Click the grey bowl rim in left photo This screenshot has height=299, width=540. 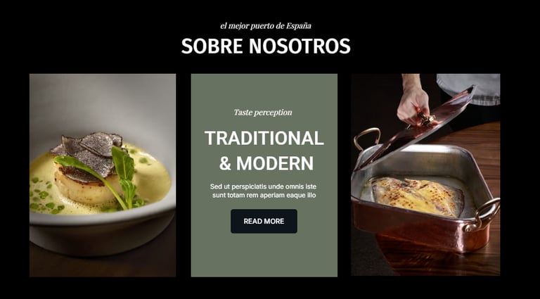coord(103,215)
